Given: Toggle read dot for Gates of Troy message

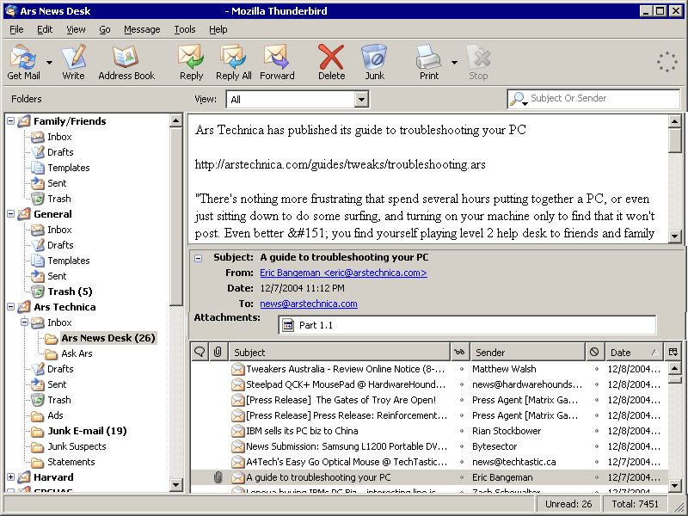Looking at the screenshot, I should tap(462, 400).
